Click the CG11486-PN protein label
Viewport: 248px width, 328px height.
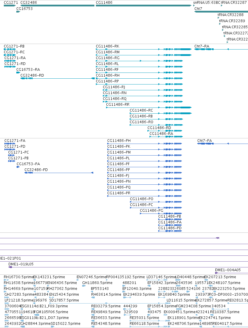click(119, 181)
